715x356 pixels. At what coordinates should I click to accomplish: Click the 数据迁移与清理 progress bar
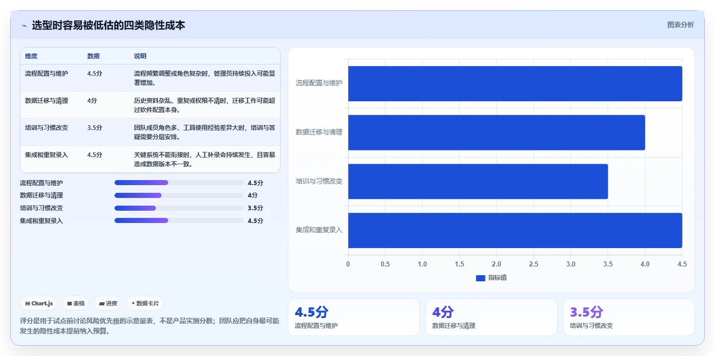click(179, 195)
